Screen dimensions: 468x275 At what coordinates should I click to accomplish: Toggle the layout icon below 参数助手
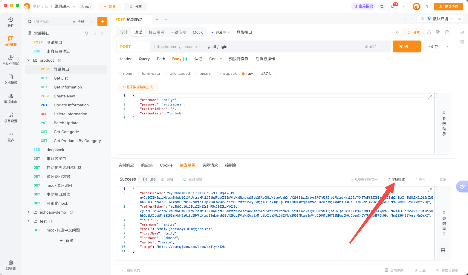pyautogui.click(x=443, y=250)
